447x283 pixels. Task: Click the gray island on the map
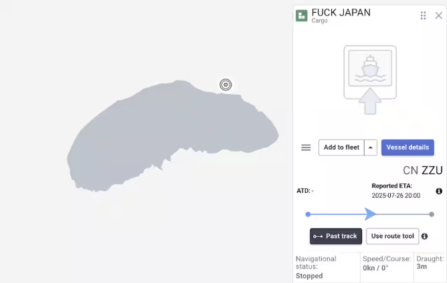pos(167,140)
